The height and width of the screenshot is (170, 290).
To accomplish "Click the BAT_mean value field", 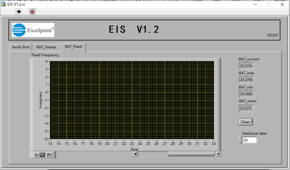I will (246, 108).
